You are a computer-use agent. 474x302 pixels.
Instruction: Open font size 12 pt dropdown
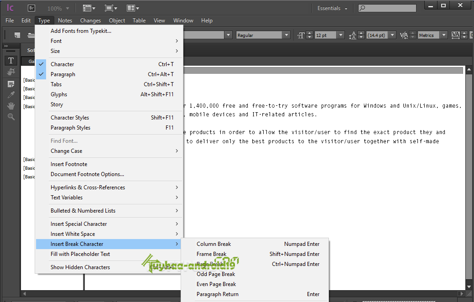(x=341, y=36)
